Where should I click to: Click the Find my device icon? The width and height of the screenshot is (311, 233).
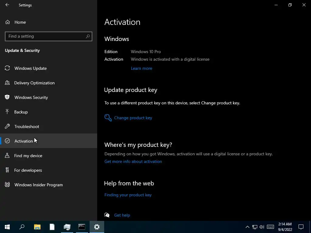point(7,156)
